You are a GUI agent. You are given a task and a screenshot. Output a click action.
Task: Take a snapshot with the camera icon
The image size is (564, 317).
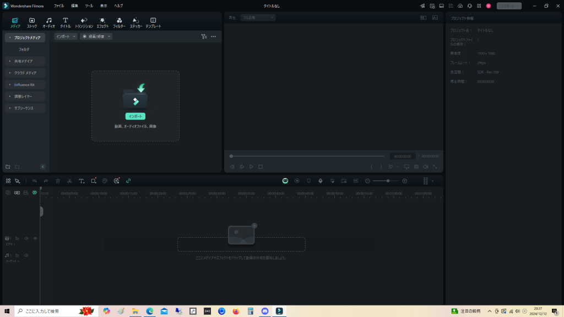(416, 166)
